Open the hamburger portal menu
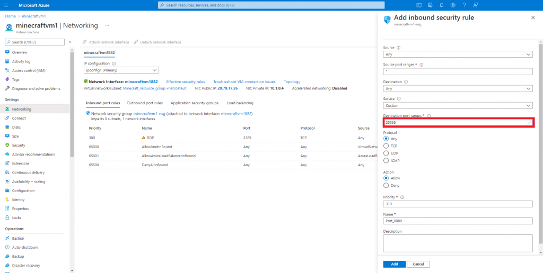The image size is (543, 273). [x=6, y=5]
